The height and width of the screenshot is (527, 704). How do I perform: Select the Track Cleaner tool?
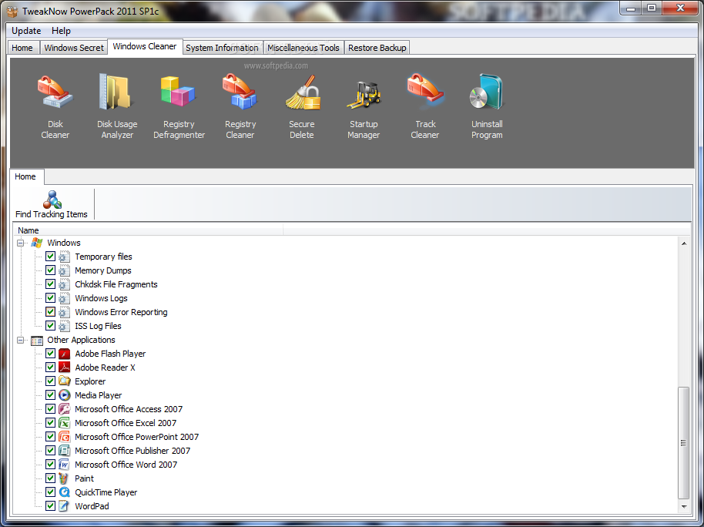tap(425, 106)
